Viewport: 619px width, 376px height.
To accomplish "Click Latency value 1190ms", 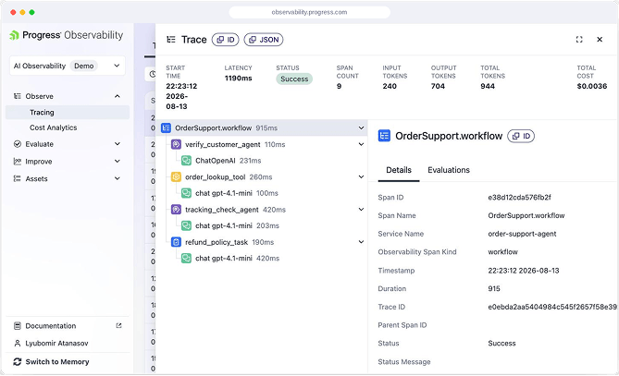I will click(238, 78).
